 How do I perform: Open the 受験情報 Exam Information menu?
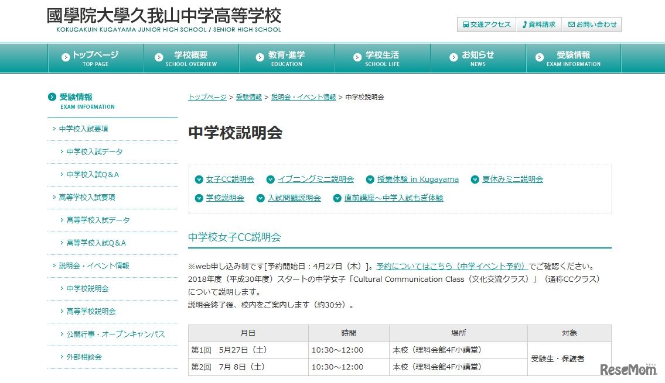tap(574, 58)
